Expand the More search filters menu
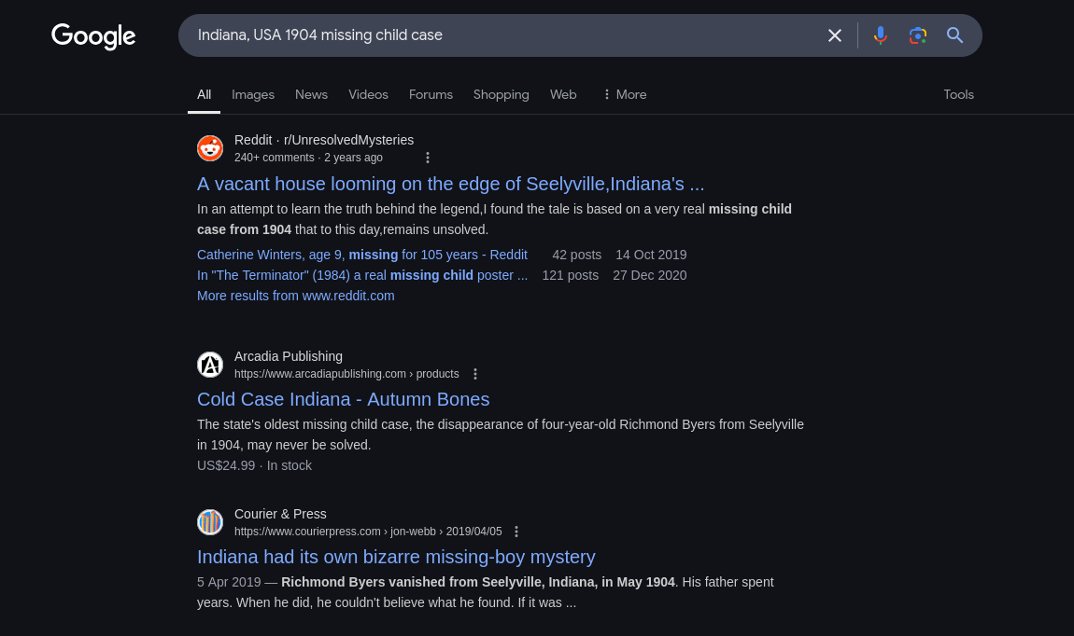The image size is (1074, 636). [624, 94]
